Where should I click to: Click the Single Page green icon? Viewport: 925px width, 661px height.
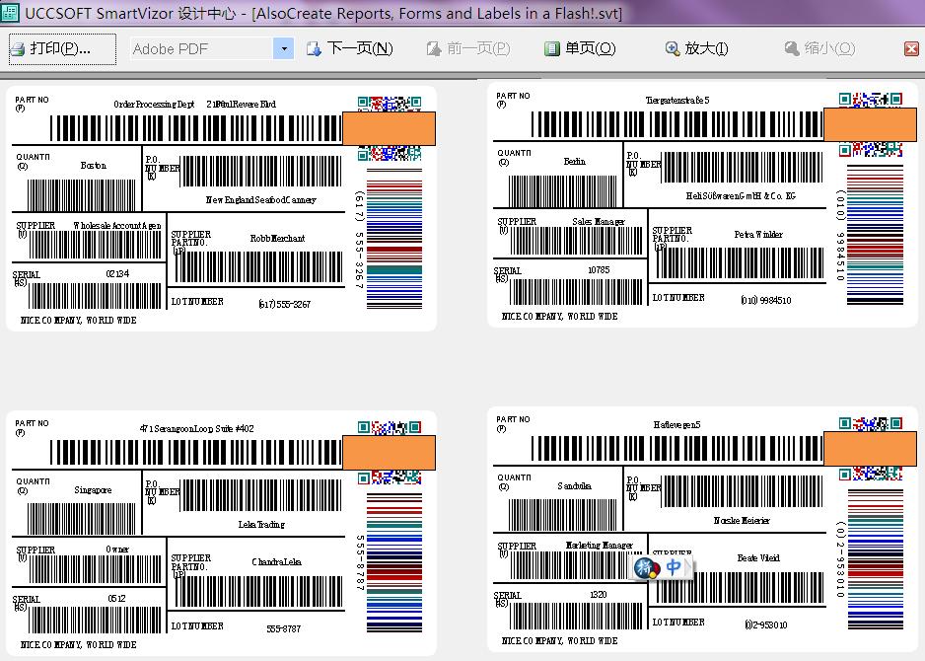click(x=551, y=49)
